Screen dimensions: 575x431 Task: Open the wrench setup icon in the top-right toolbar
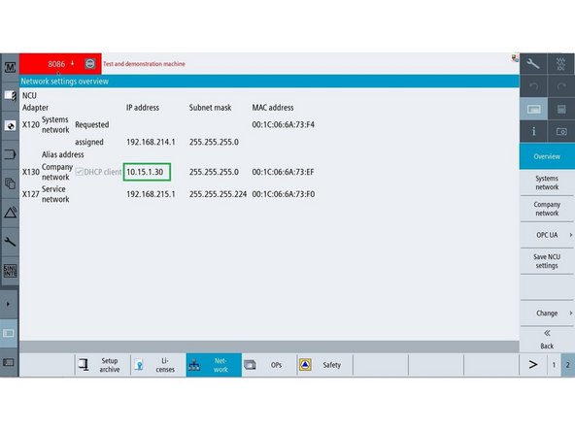pyautogui.click(x=533, y=64)
